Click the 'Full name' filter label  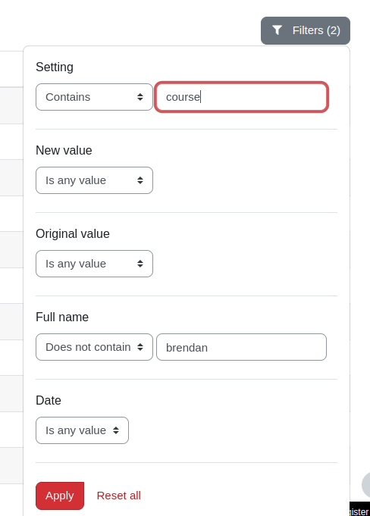click(x=62, y=317)
